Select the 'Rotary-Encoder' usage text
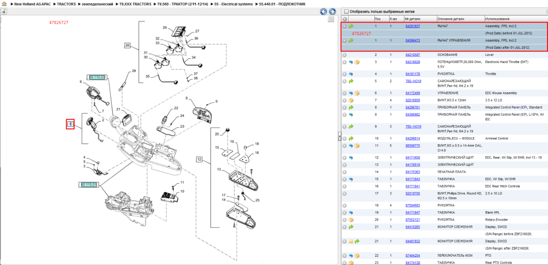Image resolution: width=548 pixels, height=265 pixels. click(x=496, y=220)
